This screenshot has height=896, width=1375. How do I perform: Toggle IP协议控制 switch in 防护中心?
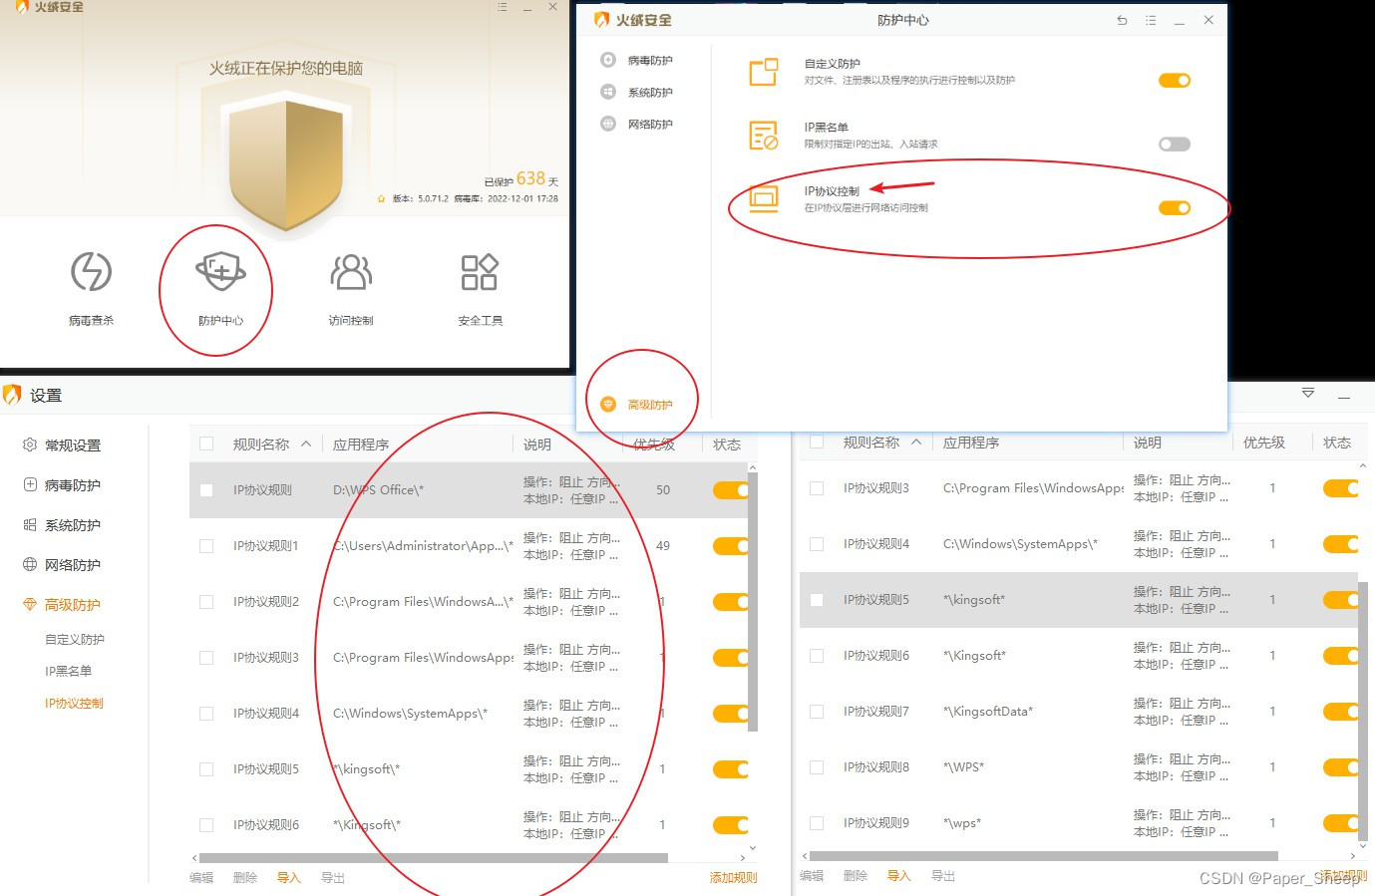click(1175, 208)
